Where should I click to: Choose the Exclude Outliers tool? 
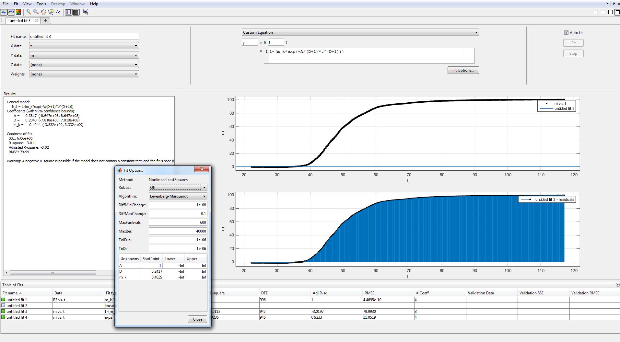58,12
